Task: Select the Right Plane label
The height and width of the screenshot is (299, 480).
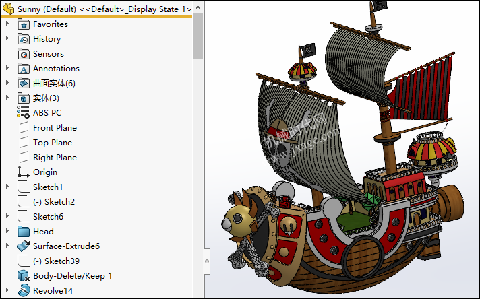Action: [x=55, y=158]
